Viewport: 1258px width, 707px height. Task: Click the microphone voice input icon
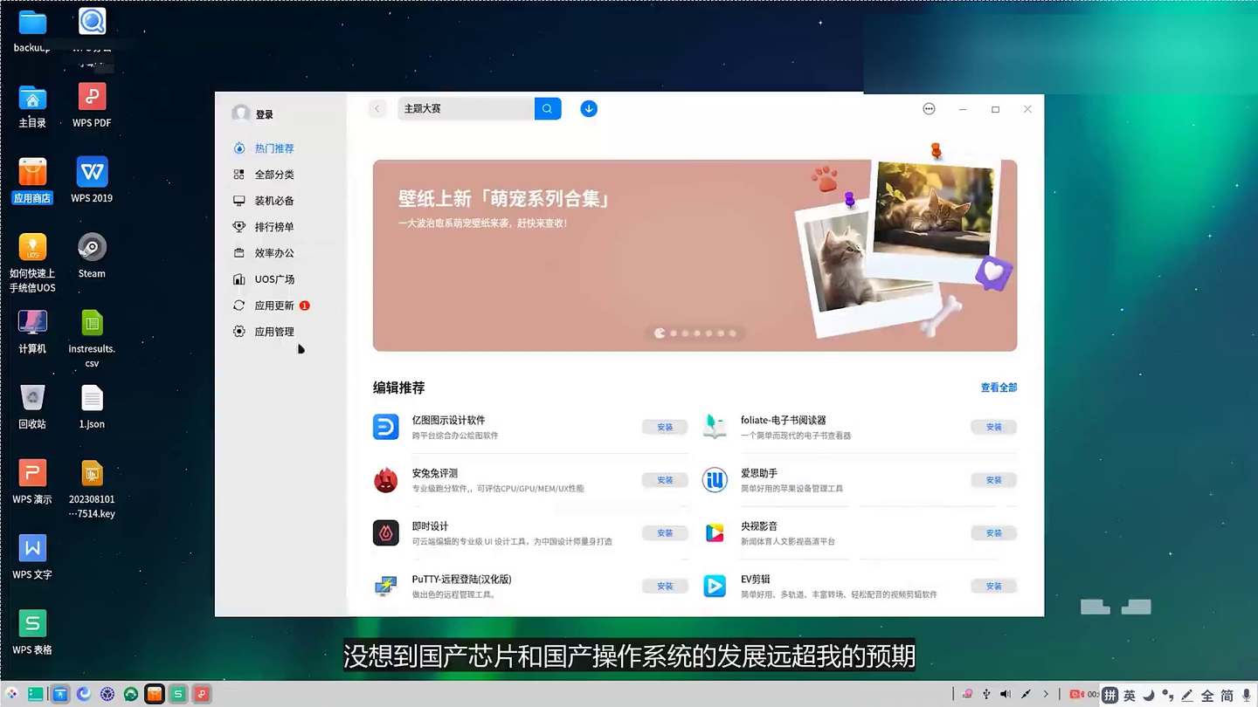1247,695
